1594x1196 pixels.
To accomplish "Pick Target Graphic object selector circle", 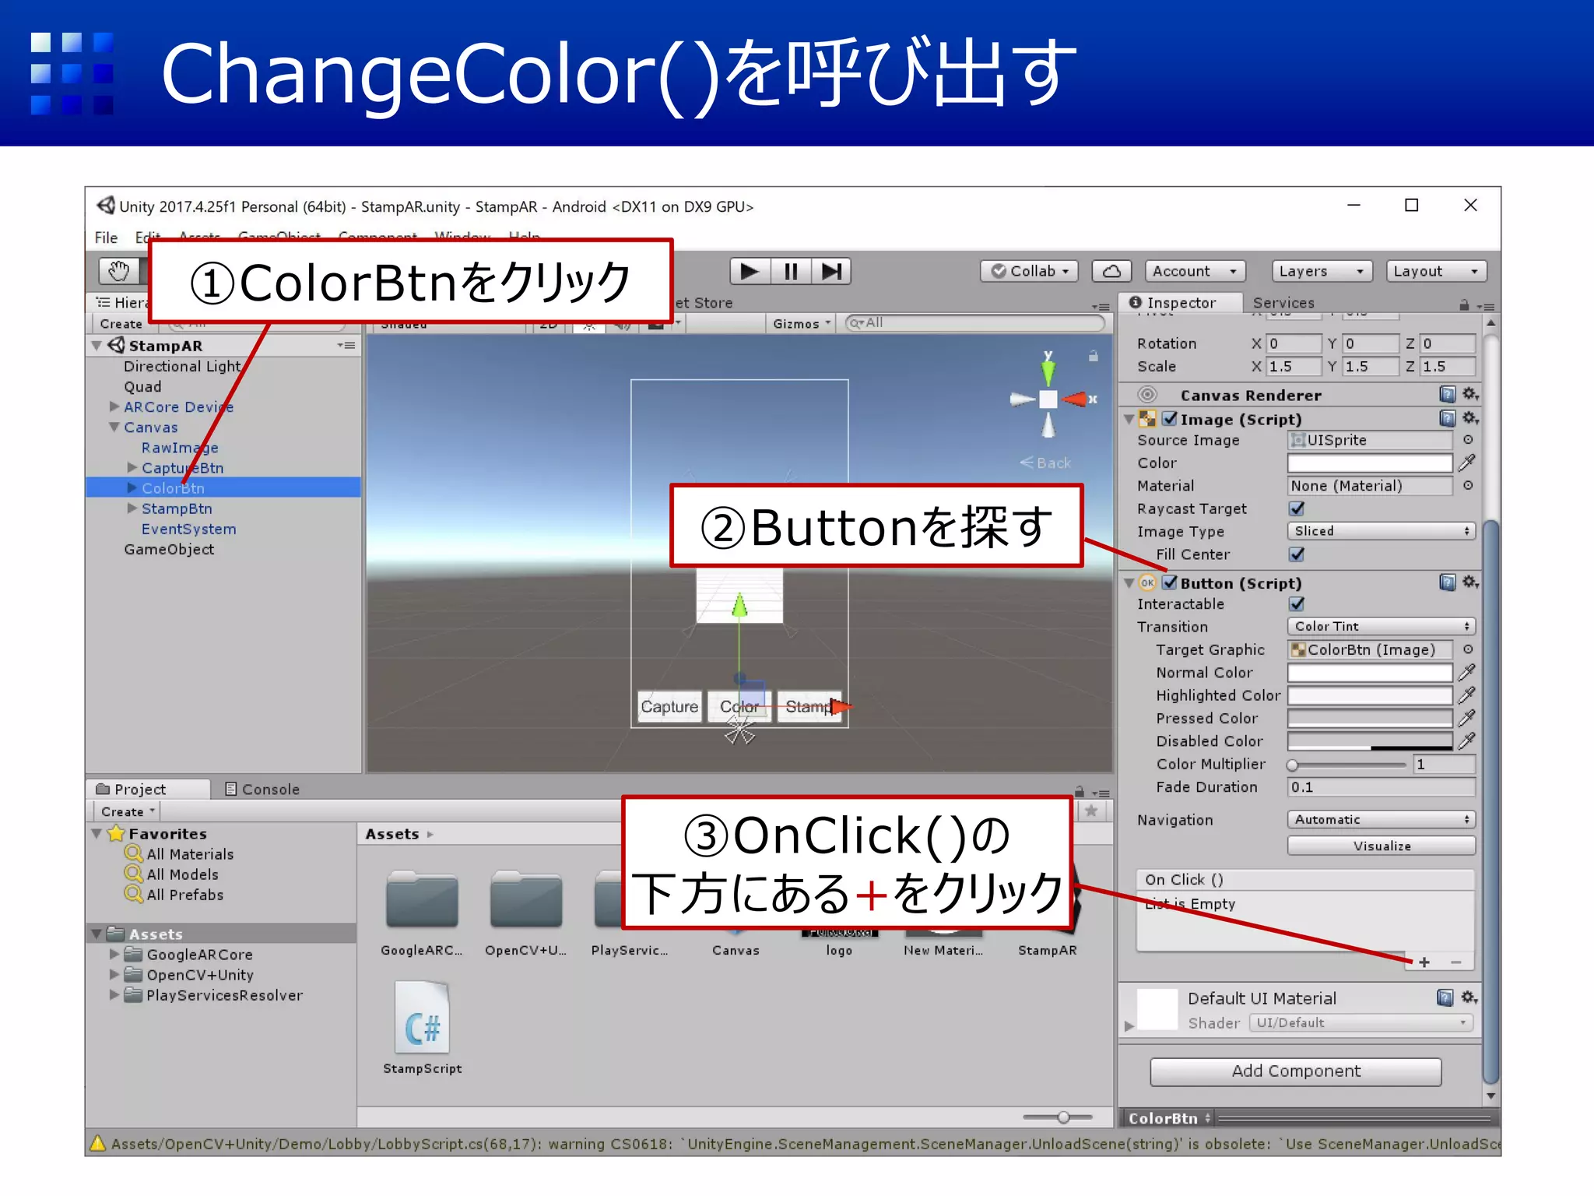I will [x=1467, y=649].
